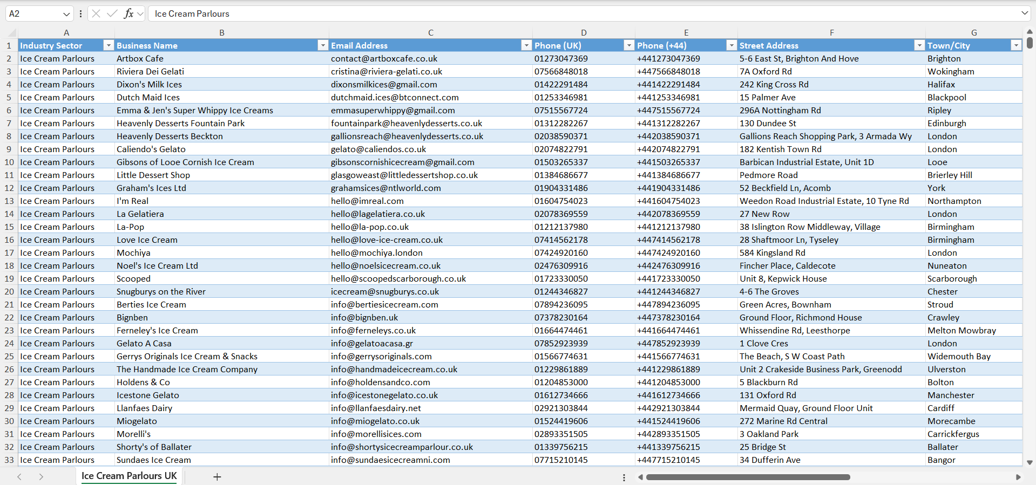This screenshot has height=485, width=1036.
Task: Select email hello@scoopedscarborough.co.uk
Action: coord(431,278)
